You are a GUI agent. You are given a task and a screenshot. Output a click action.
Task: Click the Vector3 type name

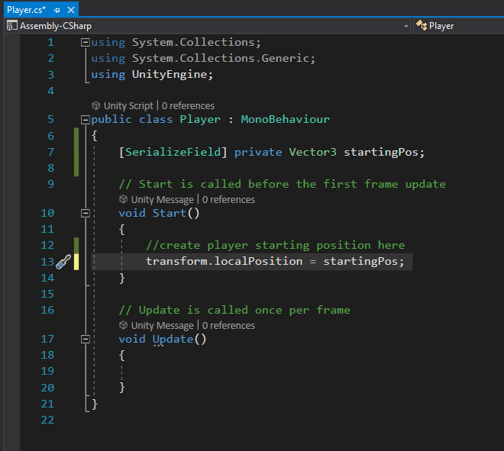pos(313,152)
